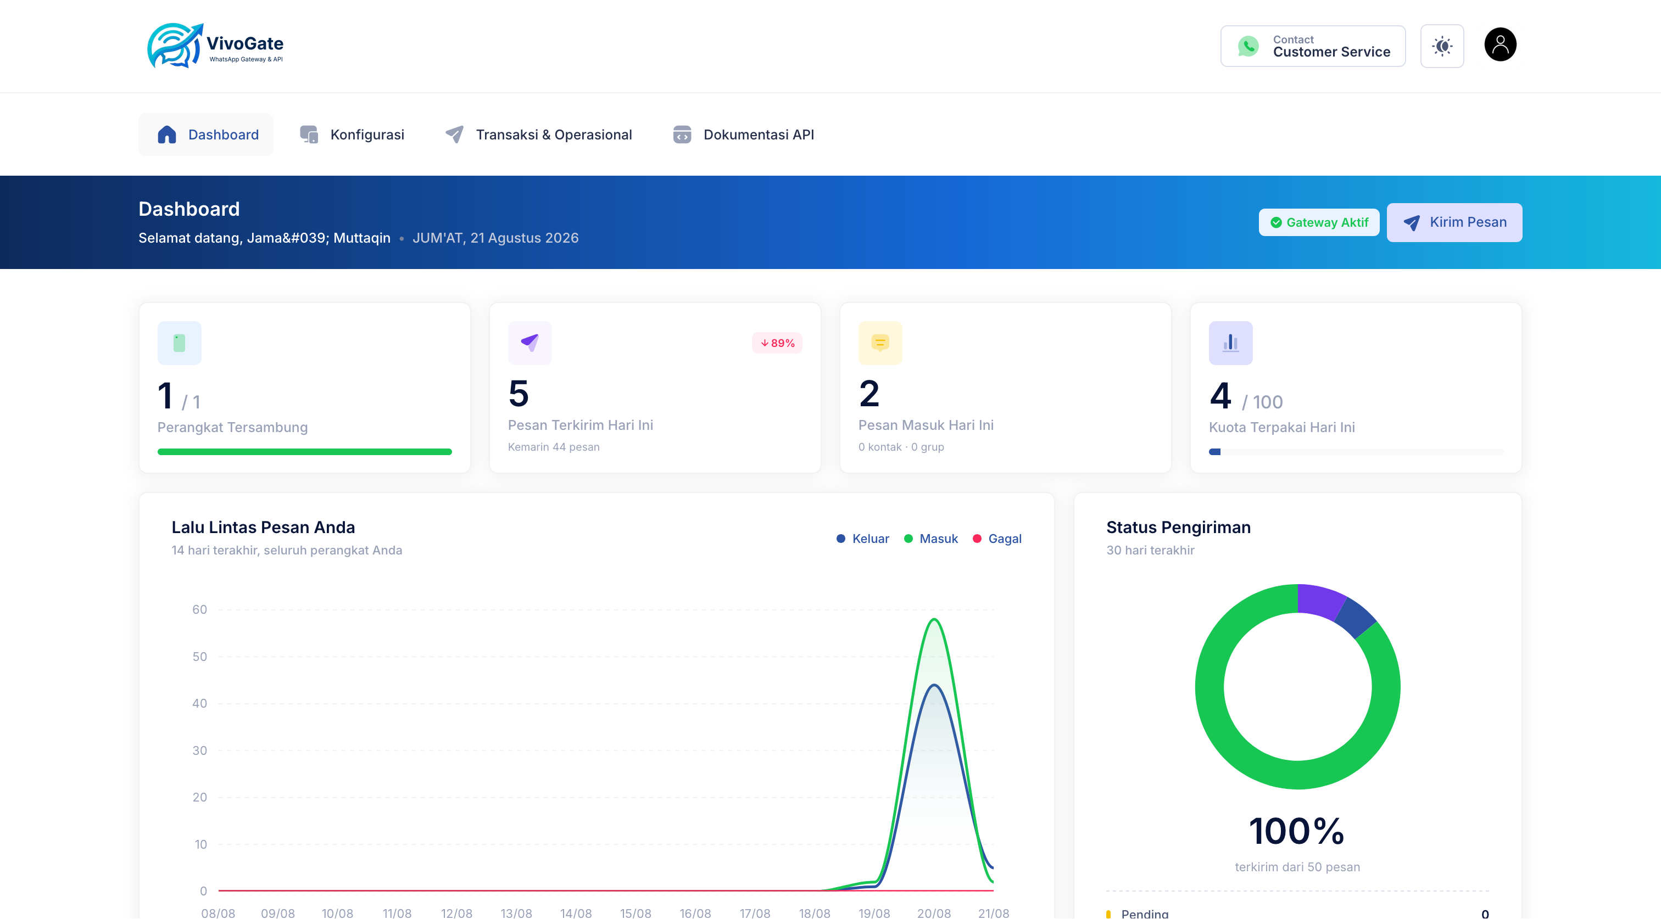
Task: Click "JUM'AT, 21 Agustus 2026" date text
Action: [x=495, y=238]
